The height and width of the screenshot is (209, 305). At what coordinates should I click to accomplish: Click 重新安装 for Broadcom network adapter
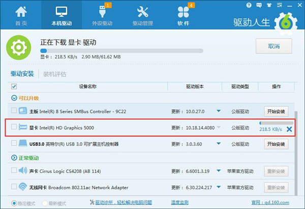(276, 188)
